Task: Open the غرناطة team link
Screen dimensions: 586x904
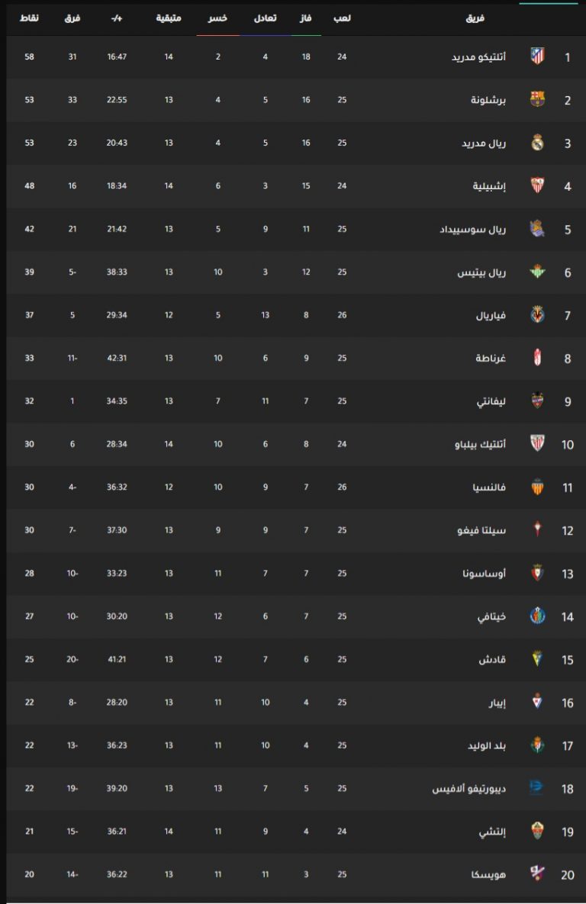Action: tap(491, 358)
